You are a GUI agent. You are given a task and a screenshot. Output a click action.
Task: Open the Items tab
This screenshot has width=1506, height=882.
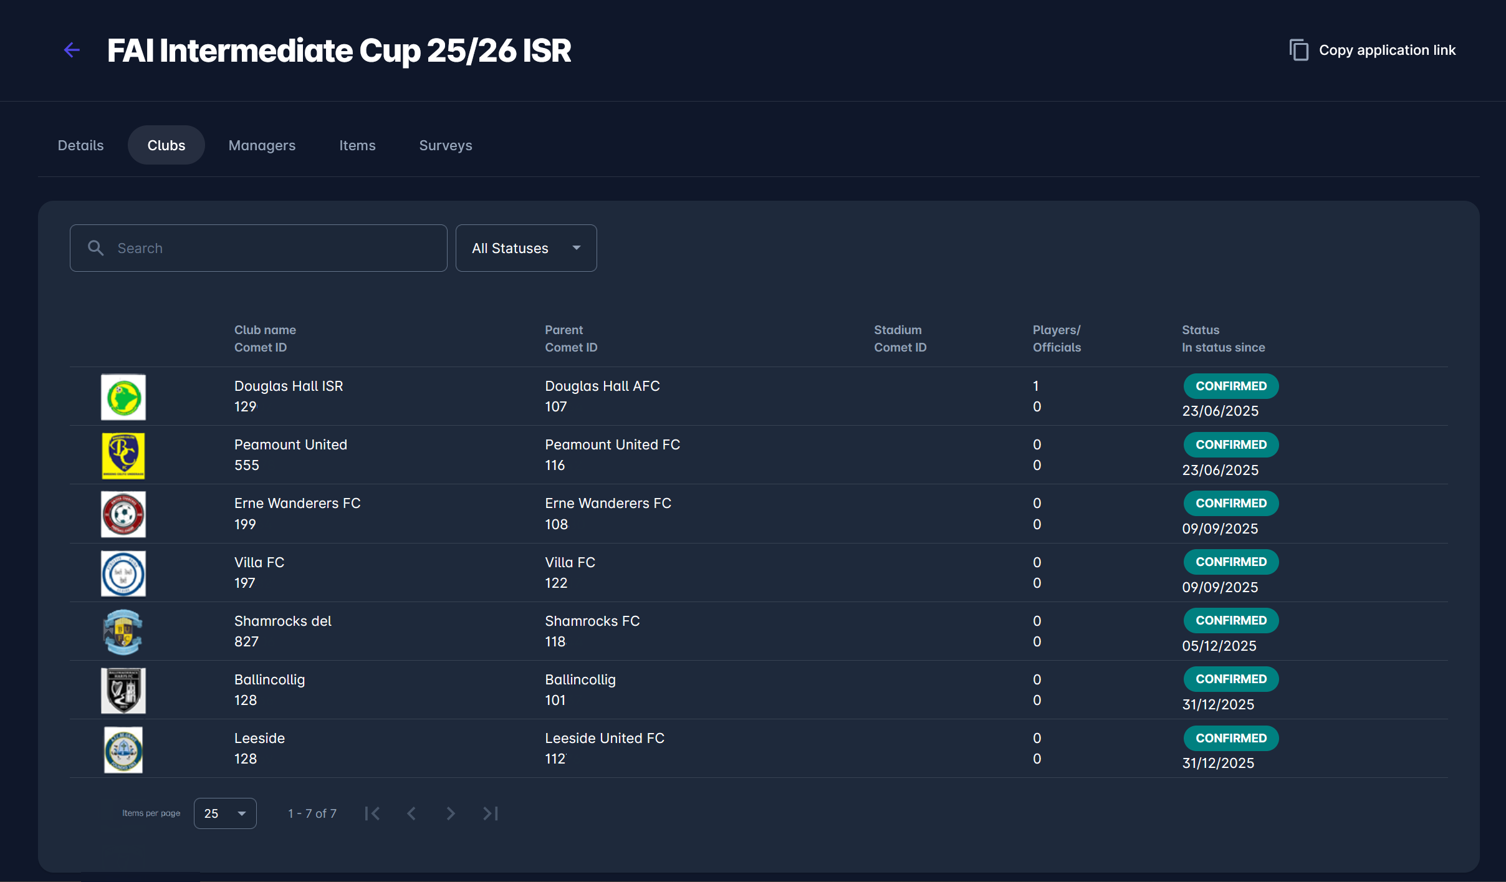pyautogui.click(x=357, y=145)
